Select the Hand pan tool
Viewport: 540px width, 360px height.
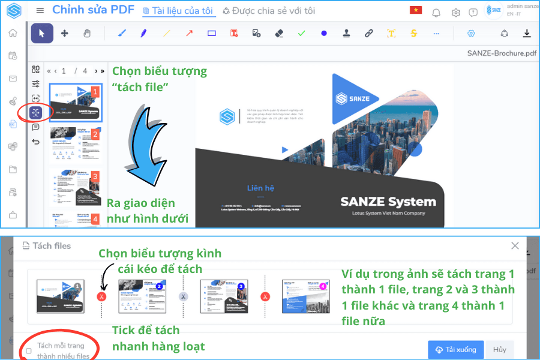point(87,34)
